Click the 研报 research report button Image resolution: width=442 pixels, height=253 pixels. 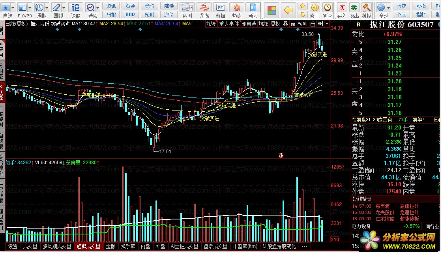[x=111, y=14]
